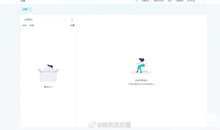Screen dimensions: 220x130
Task: Click the seated person illustration
Action: 141,66
